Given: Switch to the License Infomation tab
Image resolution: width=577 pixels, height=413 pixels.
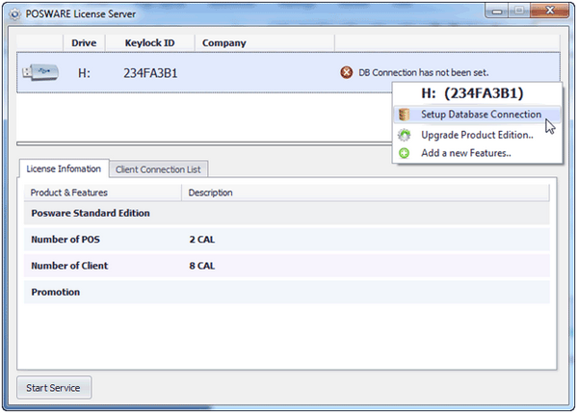Looking at the screenshot, I should [x=64, y=168].
